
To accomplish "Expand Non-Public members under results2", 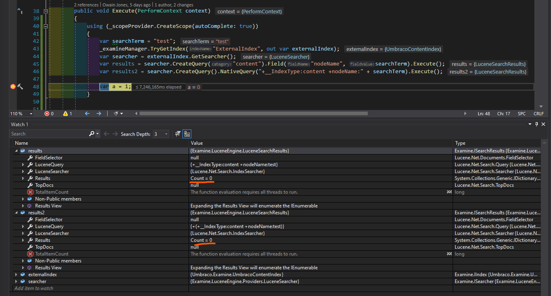I will pyautogui.click(x=23, y=261).
